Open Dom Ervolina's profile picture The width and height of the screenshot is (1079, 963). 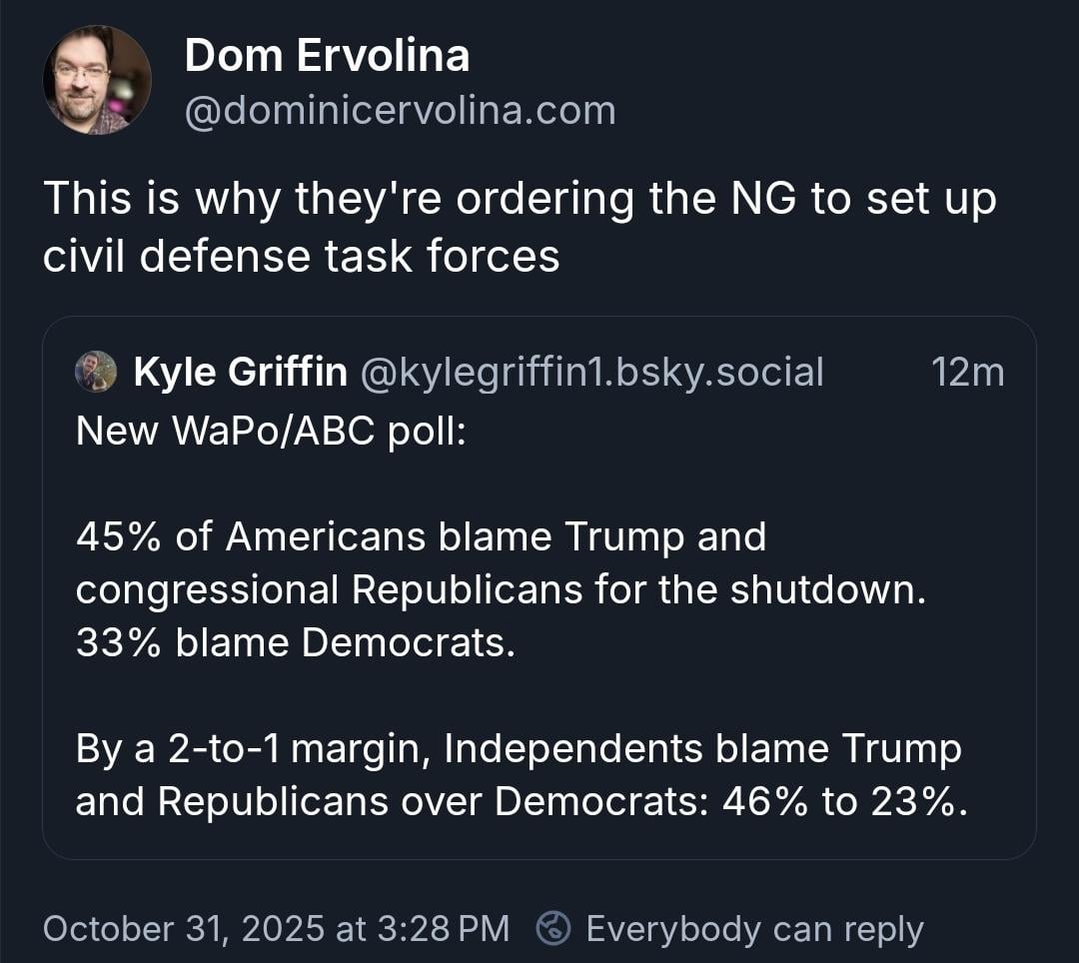point(97,80)
